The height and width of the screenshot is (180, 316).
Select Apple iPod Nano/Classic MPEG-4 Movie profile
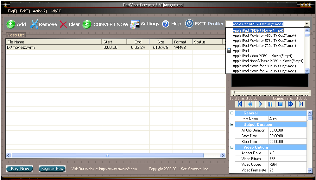click(268, 61)
